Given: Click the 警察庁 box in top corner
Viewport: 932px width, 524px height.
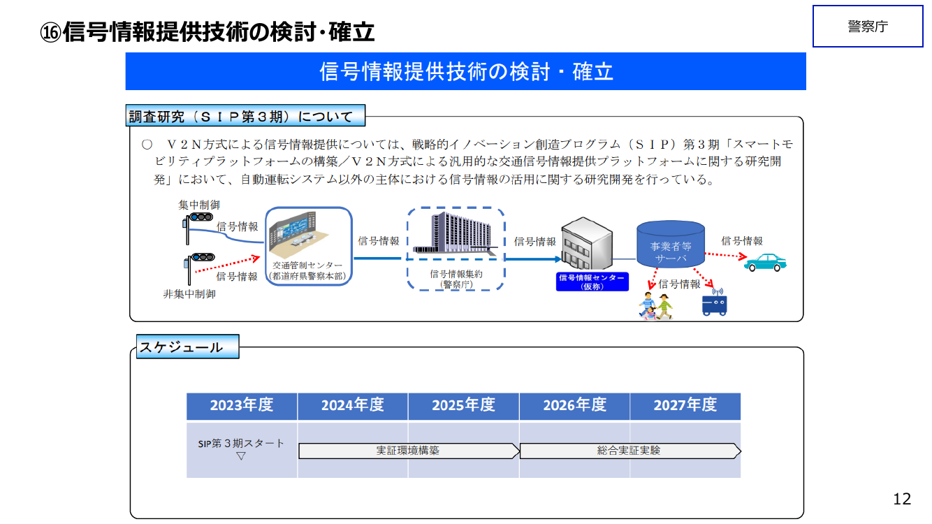Looking at the screenshot, I should [x=868, y=27].
